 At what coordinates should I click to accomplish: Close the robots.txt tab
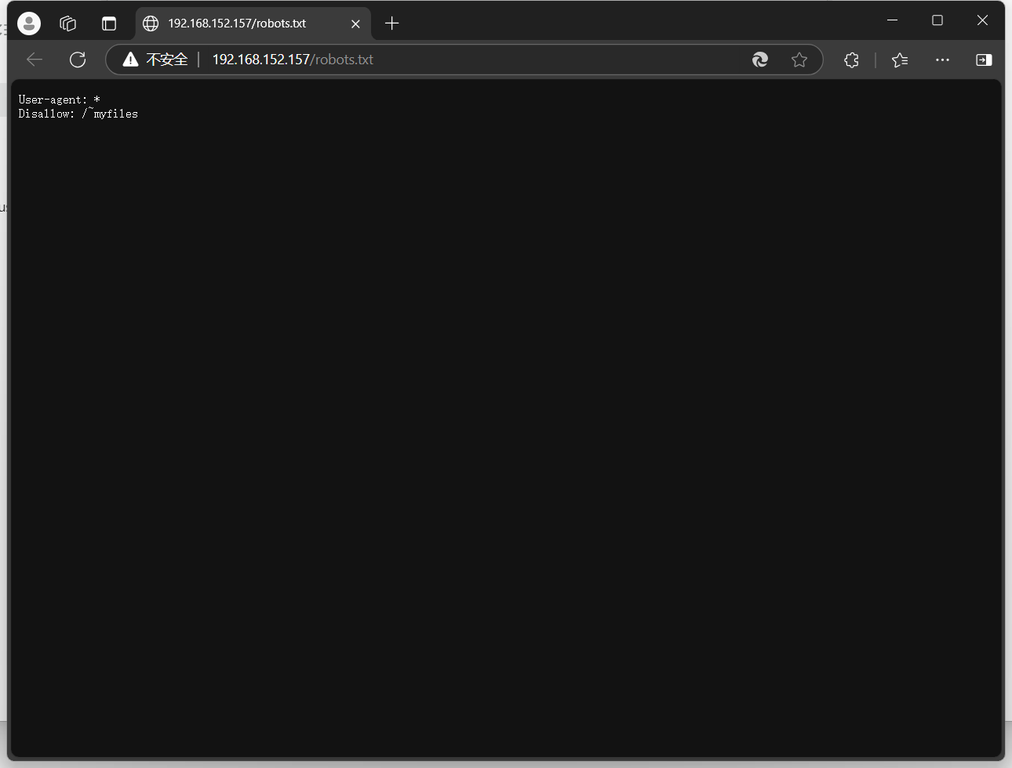pyautogui.click(x=355, y=24)
